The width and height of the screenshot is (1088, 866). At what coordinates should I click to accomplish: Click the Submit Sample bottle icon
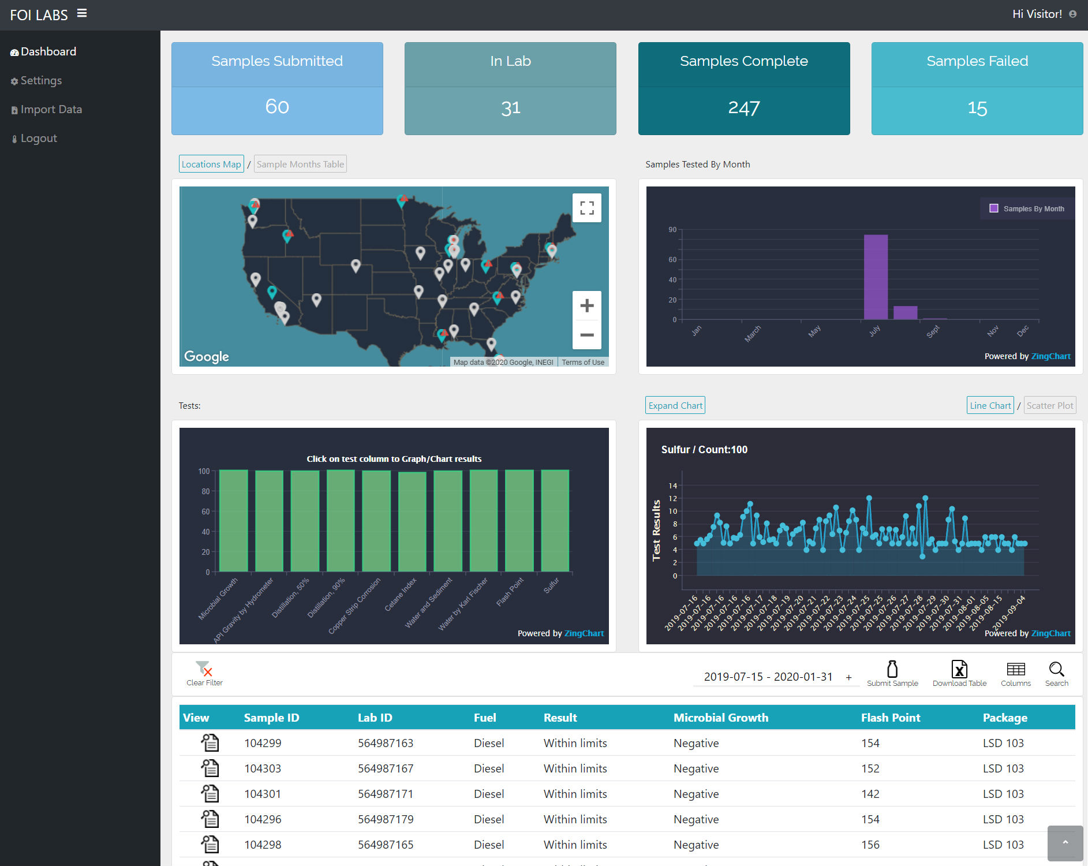(892, 670)
